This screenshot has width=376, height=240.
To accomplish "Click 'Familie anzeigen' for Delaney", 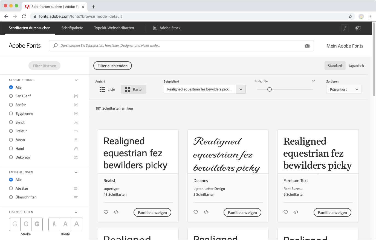I will [x=242, y=212].
